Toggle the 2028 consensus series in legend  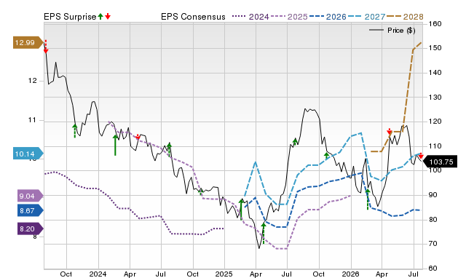[405, 17]
